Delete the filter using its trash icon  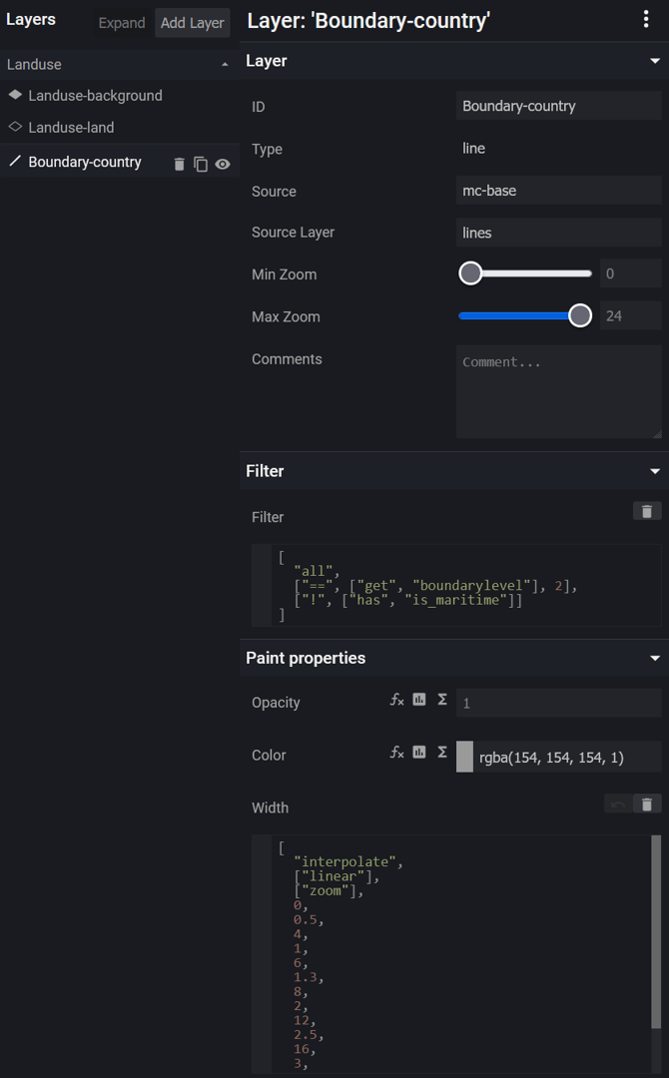[646, 511]
